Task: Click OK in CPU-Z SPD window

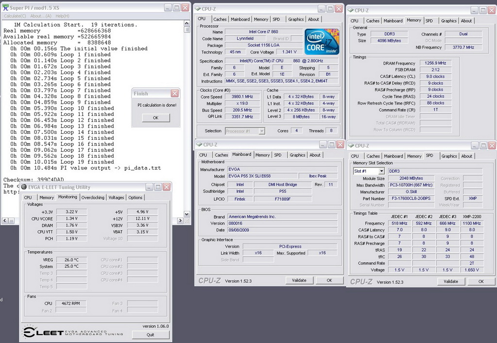Action: pyautogui.click(x=481, y=281)
